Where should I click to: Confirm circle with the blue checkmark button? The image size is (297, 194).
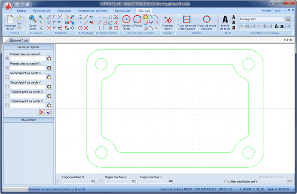(49, 112)
